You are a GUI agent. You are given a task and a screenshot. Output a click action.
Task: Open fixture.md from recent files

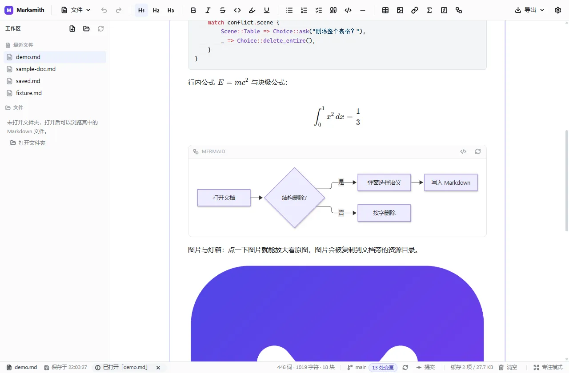55,93
